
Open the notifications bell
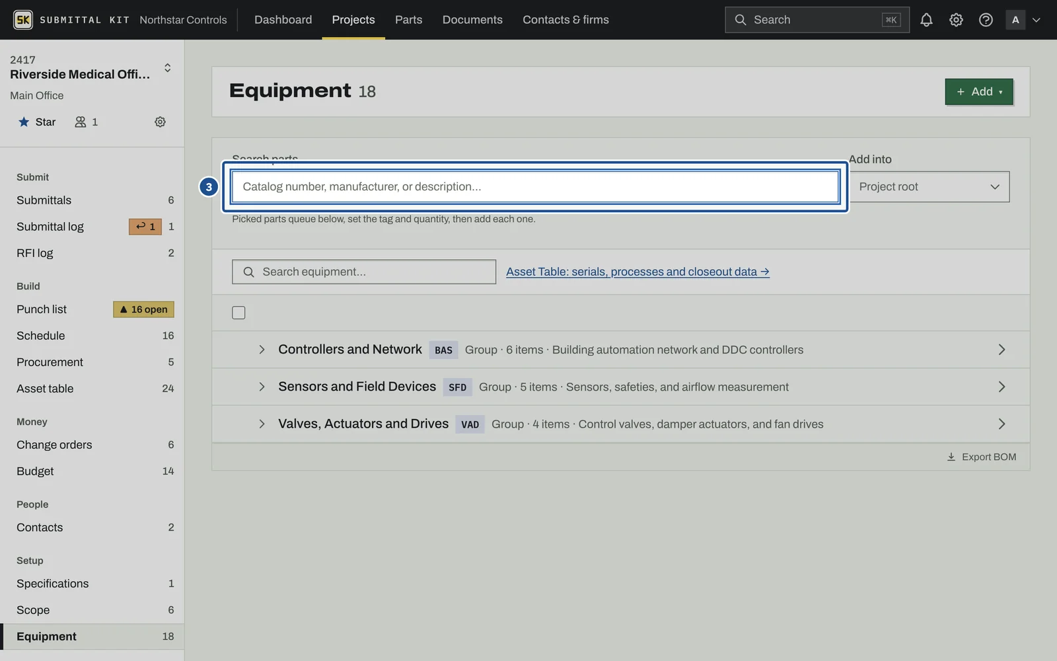coord(926,20)
